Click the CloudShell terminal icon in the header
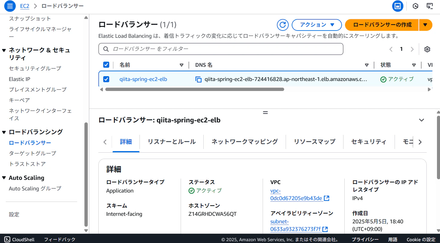 [x=430, y=6]
